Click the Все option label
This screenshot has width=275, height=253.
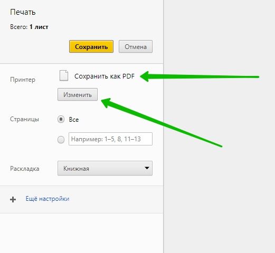[x=74, y=120]
